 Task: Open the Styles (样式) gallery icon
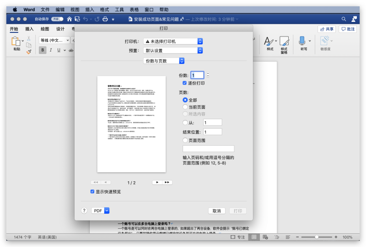click(269, 41)
